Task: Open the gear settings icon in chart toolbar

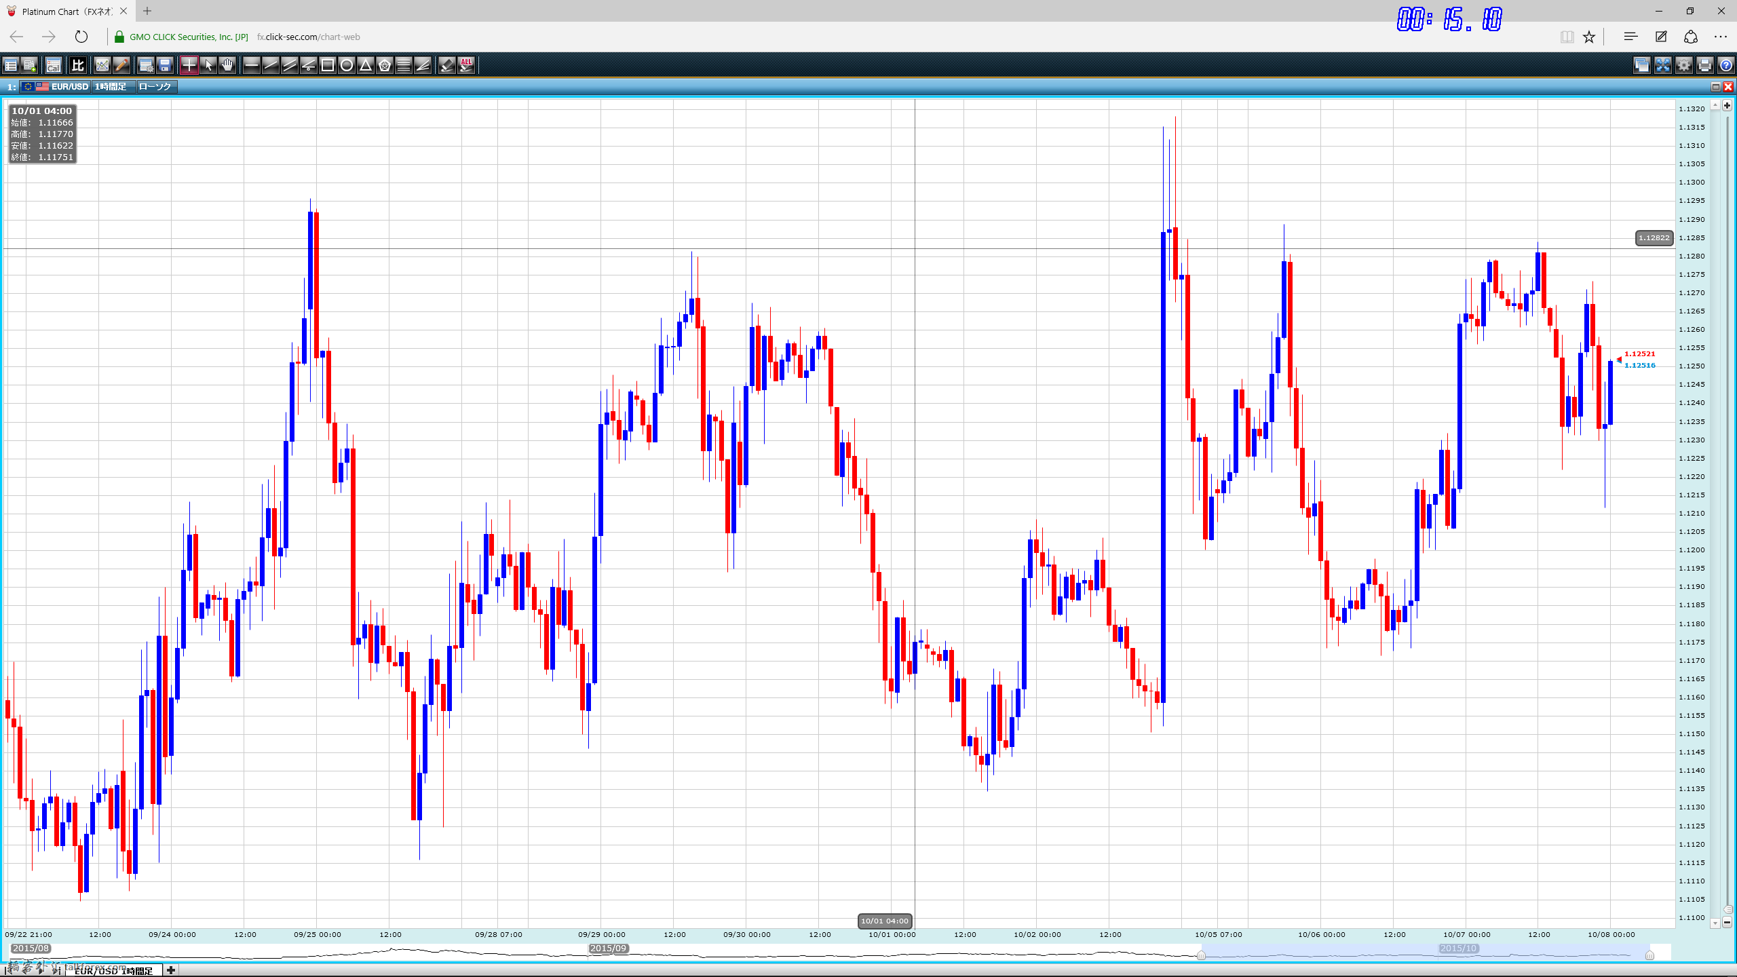Action: tap(1684, 65)
